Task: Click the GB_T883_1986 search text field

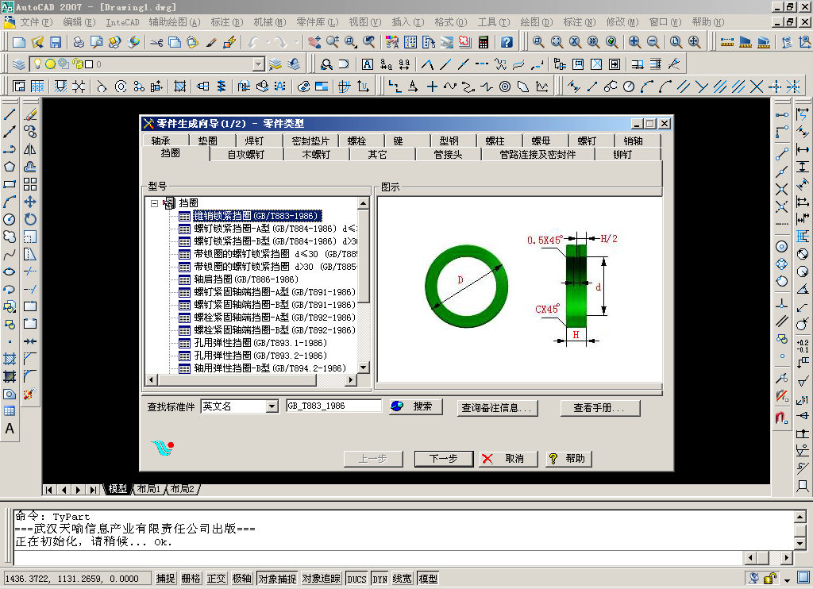Action: click(x=334, y=406)
